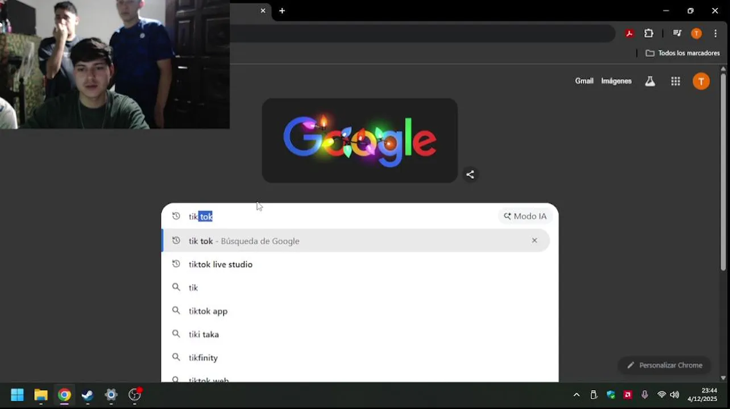Viewport: 730px width, 409px height.
Task: Open the Gmail link
Action: click(x=584, y=81)
